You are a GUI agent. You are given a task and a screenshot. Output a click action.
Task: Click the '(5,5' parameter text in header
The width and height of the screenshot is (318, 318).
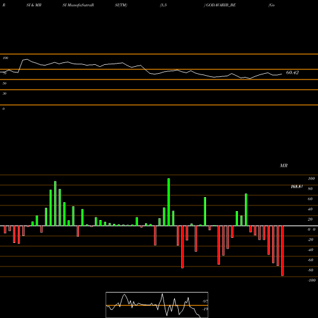[163, 5]
